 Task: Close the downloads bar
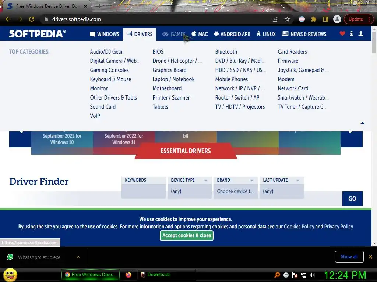point(370,257)
